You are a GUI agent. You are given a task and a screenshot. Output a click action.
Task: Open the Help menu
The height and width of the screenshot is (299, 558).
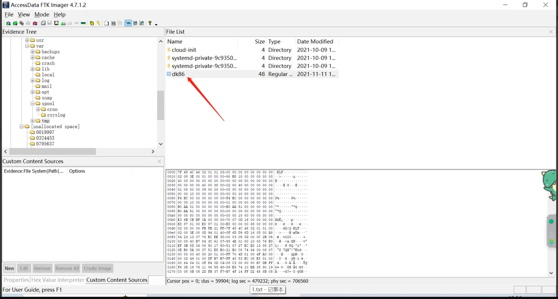pos(60,14)
